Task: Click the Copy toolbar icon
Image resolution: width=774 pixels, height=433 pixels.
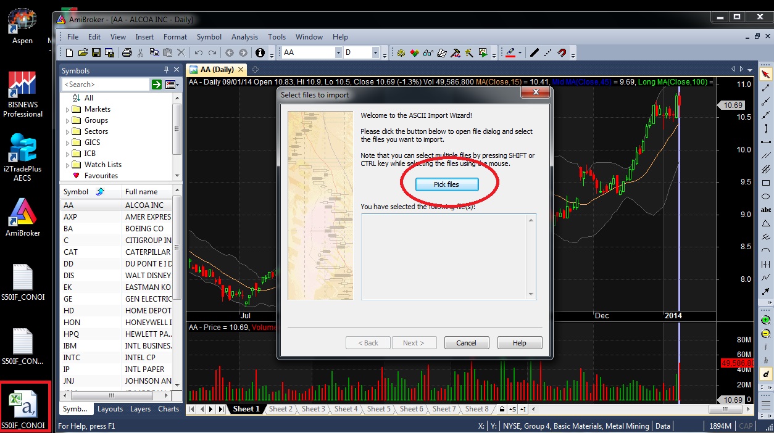Action: pos(154,53)
